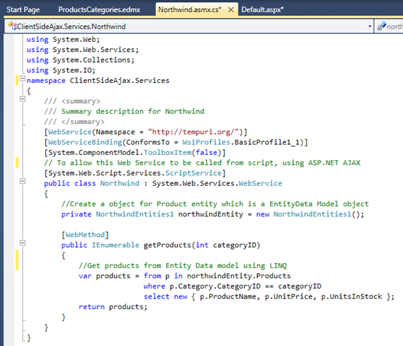Click the tempuri.org URL string
Viewport: 403px width, 346px height.
click(195, 132)
